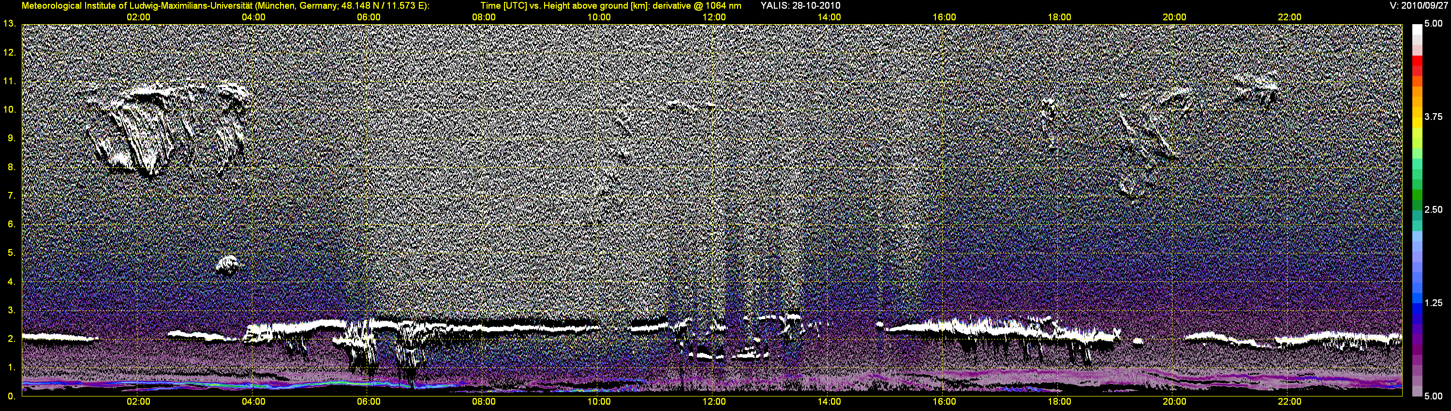Click the 1.25 value on the color scale
1451x411 pixels.
[1434, 303]
